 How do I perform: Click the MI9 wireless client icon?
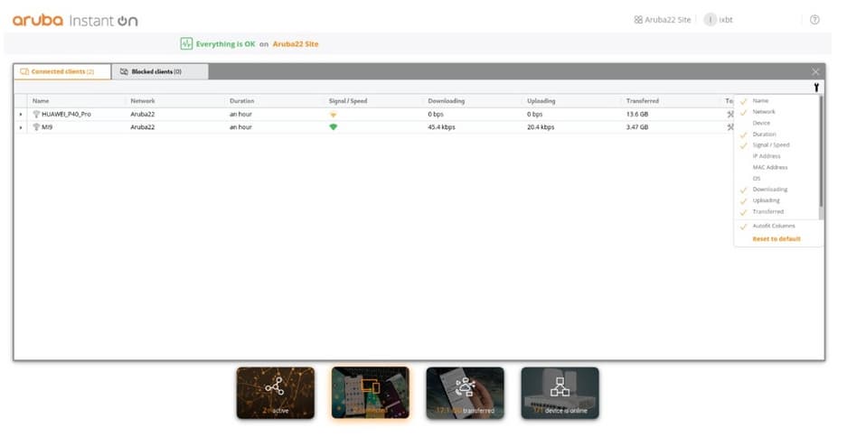click(36, 127)
